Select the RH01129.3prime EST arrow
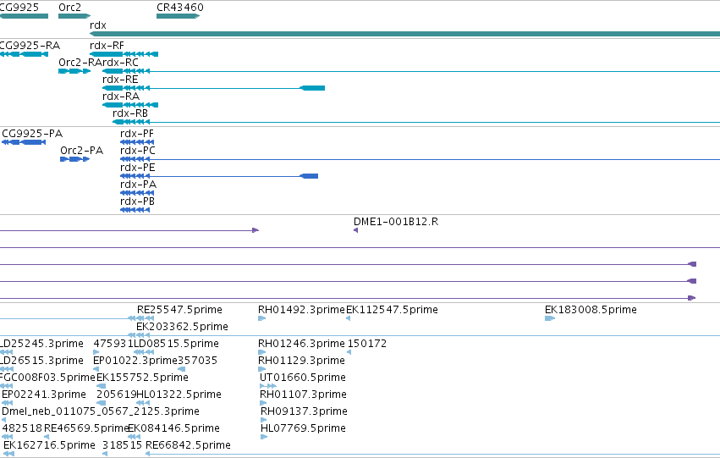This screenshot has height=458, width=720. click(261, 369)
